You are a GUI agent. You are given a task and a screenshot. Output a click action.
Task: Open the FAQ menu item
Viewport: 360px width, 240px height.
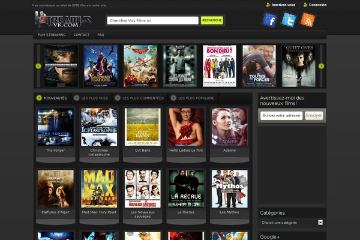pyautogui.click(x=101, y=35)
